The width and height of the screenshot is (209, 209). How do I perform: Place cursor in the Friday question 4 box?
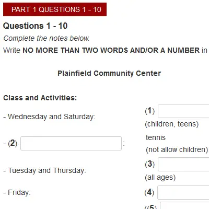(x=183, y=193)
